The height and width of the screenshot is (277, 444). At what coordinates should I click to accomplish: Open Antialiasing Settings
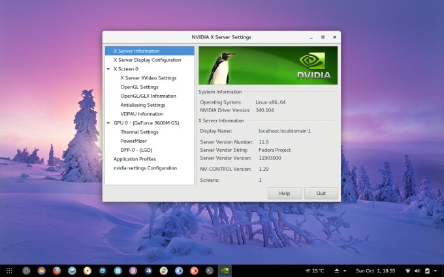pyautogui.click(x=150, y=105)
